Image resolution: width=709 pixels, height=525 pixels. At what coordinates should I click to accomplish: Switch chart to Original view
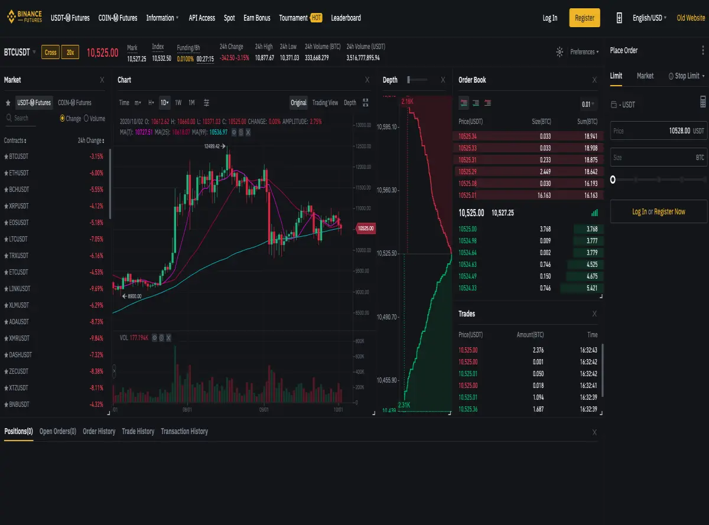(299, 103)
